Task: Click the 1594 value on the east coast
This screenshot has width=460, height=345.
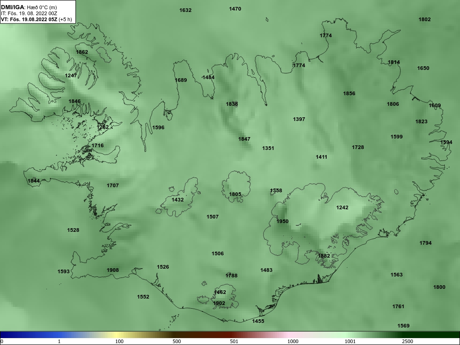Action: pyautogui.click(x=446, y=142)
